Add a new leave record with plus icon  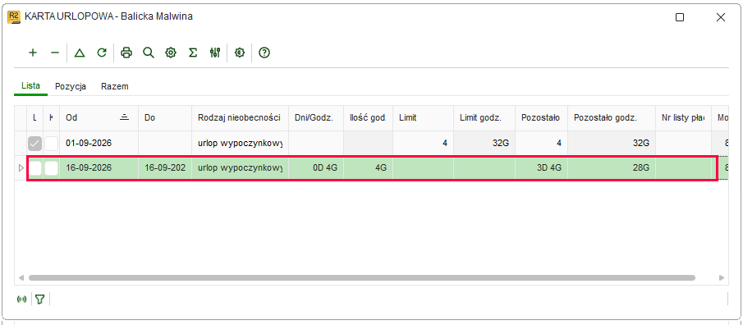click(33, 53)
